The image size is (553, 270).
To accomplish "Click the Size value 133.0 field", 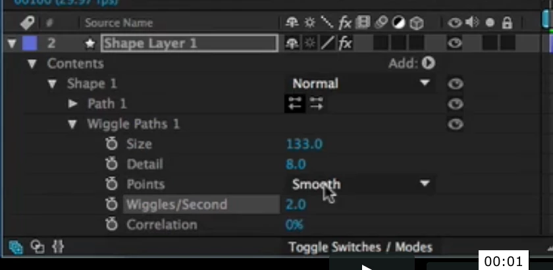I will point(304,144).
